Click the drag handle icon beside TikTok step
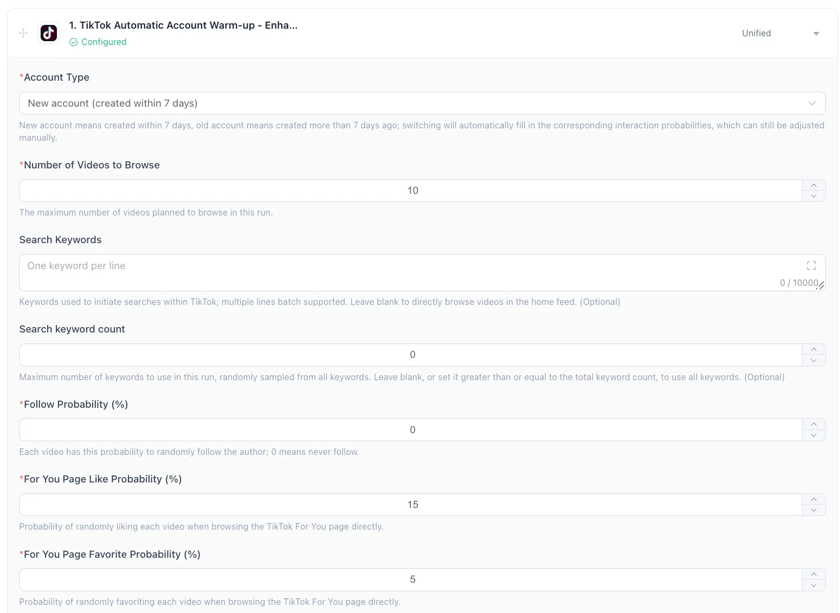This screenshot has height=613, width=840. (23, 33)
